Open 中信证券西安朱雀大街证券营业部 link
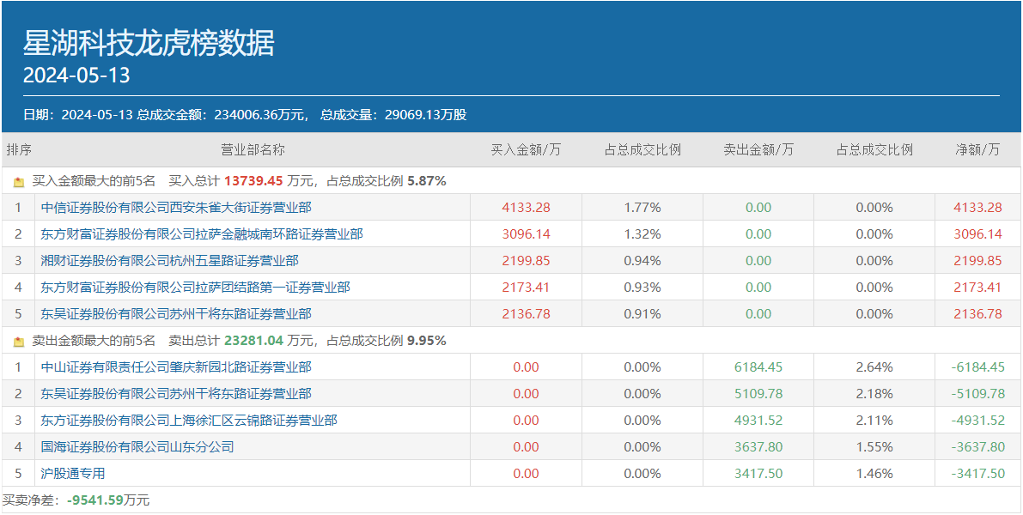1023x515 pixels. (176, 208)
